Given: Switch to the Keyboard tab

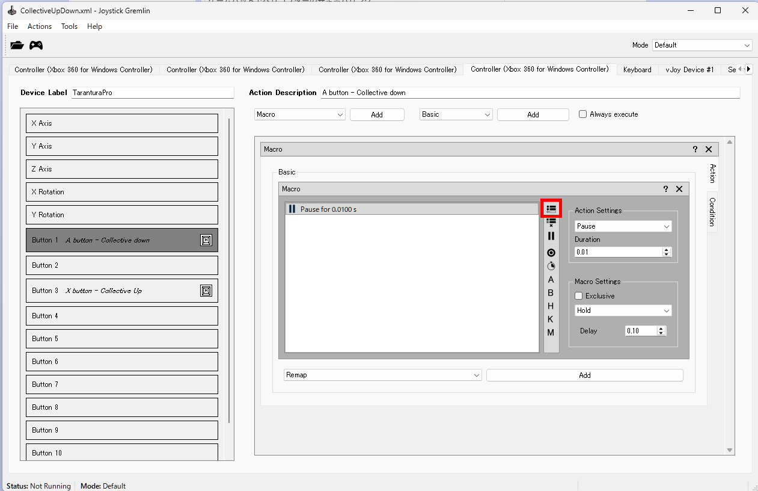Looking at the screenshot, I should click(637, 70).
